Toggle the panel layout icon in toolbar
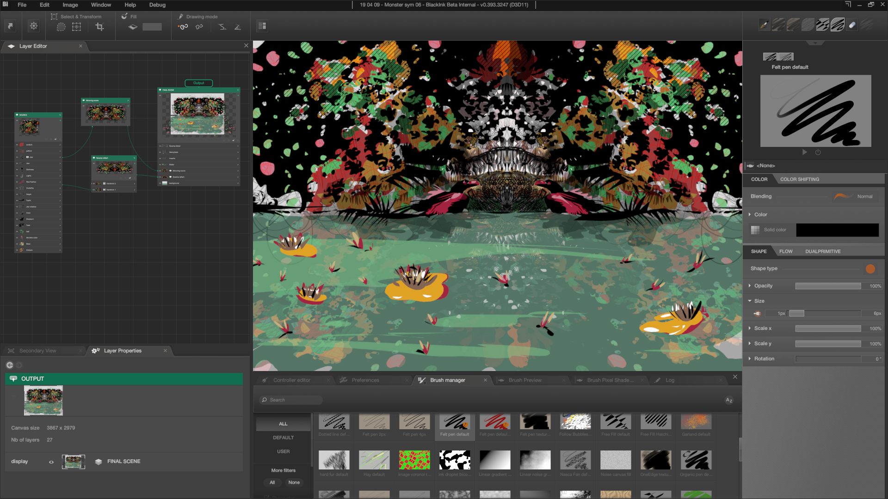This screenshot has height=499, width=888. (x=262, y=26)
